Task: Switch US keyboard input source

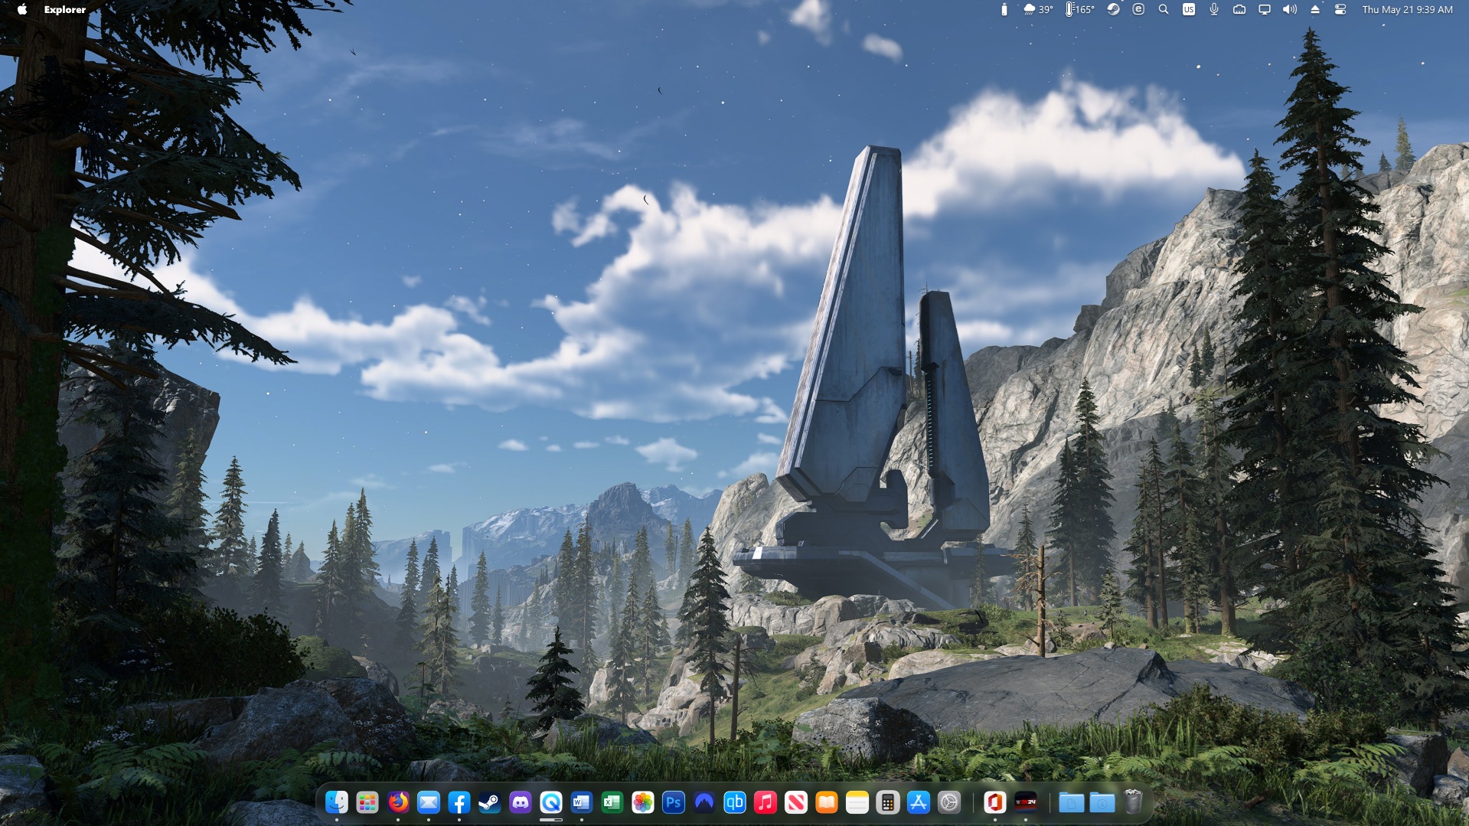Action: tap(1189, 9)
